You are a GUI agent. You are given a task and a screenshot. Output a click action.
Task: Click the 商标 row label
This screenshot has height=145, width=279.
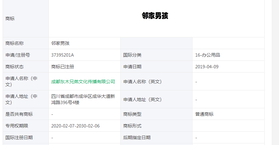click(x=10, y=19)
